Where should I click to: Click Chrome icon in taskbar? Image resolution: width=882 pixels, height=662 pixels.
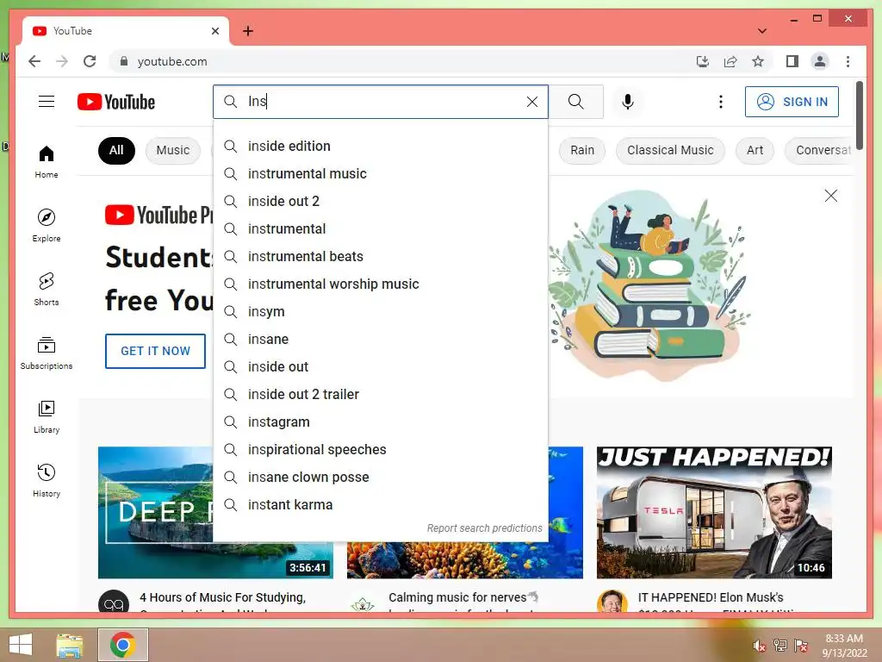(122, 645)
